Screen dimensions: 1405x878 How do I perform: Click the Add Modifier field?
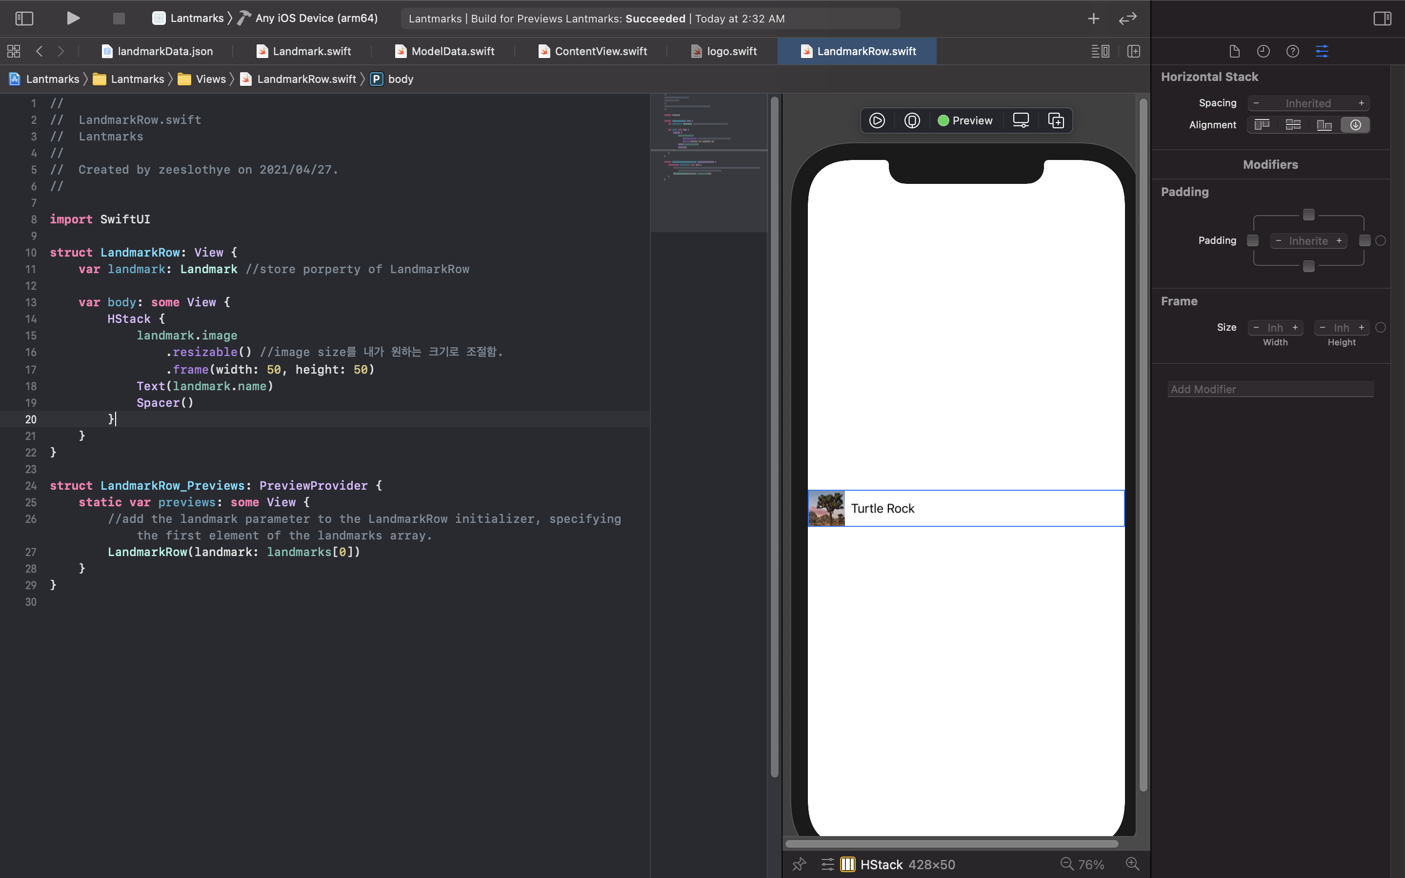coord(1270,389)
